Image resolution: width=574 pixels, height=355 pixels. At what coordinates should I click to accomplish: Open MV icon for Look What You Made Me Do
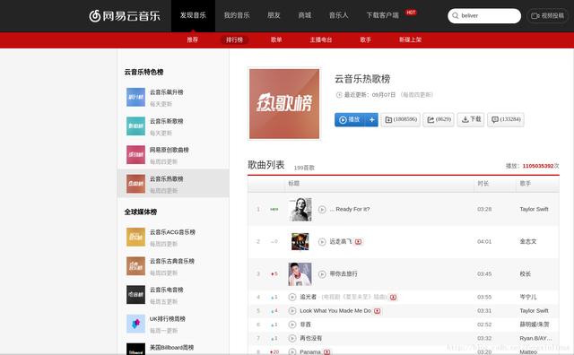tap(377, 311)
